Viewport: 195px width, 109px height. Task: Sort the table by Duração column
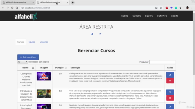[x=60, y=68]
